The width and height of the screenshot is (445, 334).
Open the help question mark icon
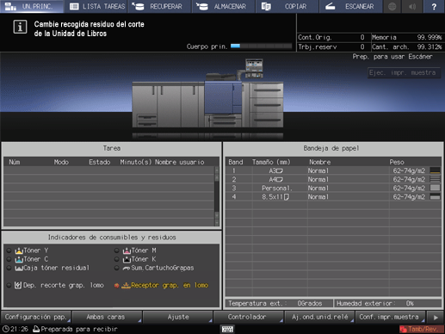pyautogui.click(x=434, y=6)
